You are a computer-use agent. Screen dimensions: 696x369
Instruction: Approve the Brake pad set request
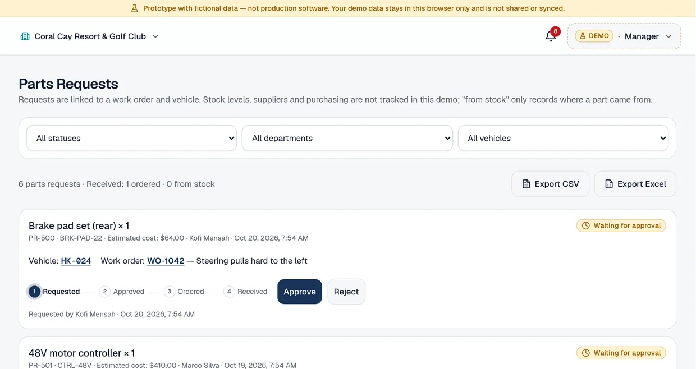(x=300, y=292)
